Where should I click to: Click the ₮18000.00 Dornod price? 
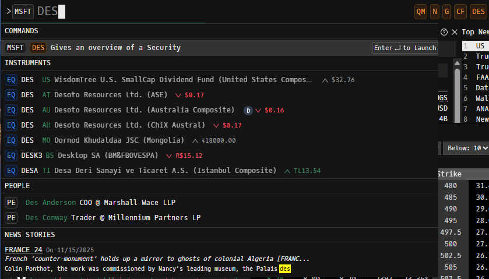point(219,140)
